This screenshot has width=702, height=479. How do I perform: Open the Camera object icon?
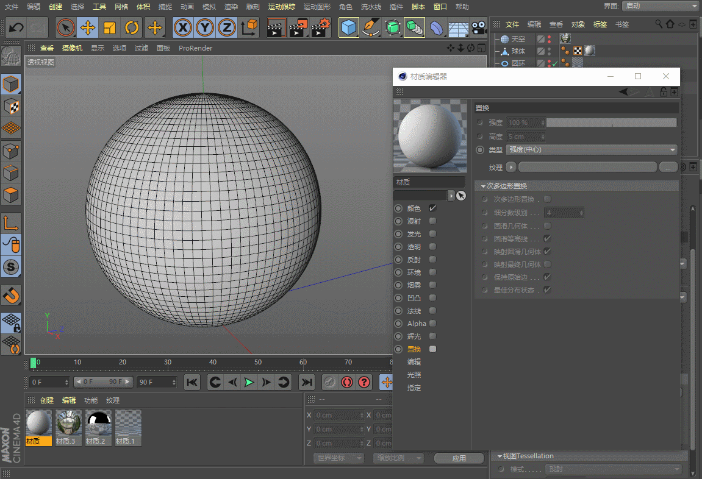pyautogui.click(x=480, y=28)
